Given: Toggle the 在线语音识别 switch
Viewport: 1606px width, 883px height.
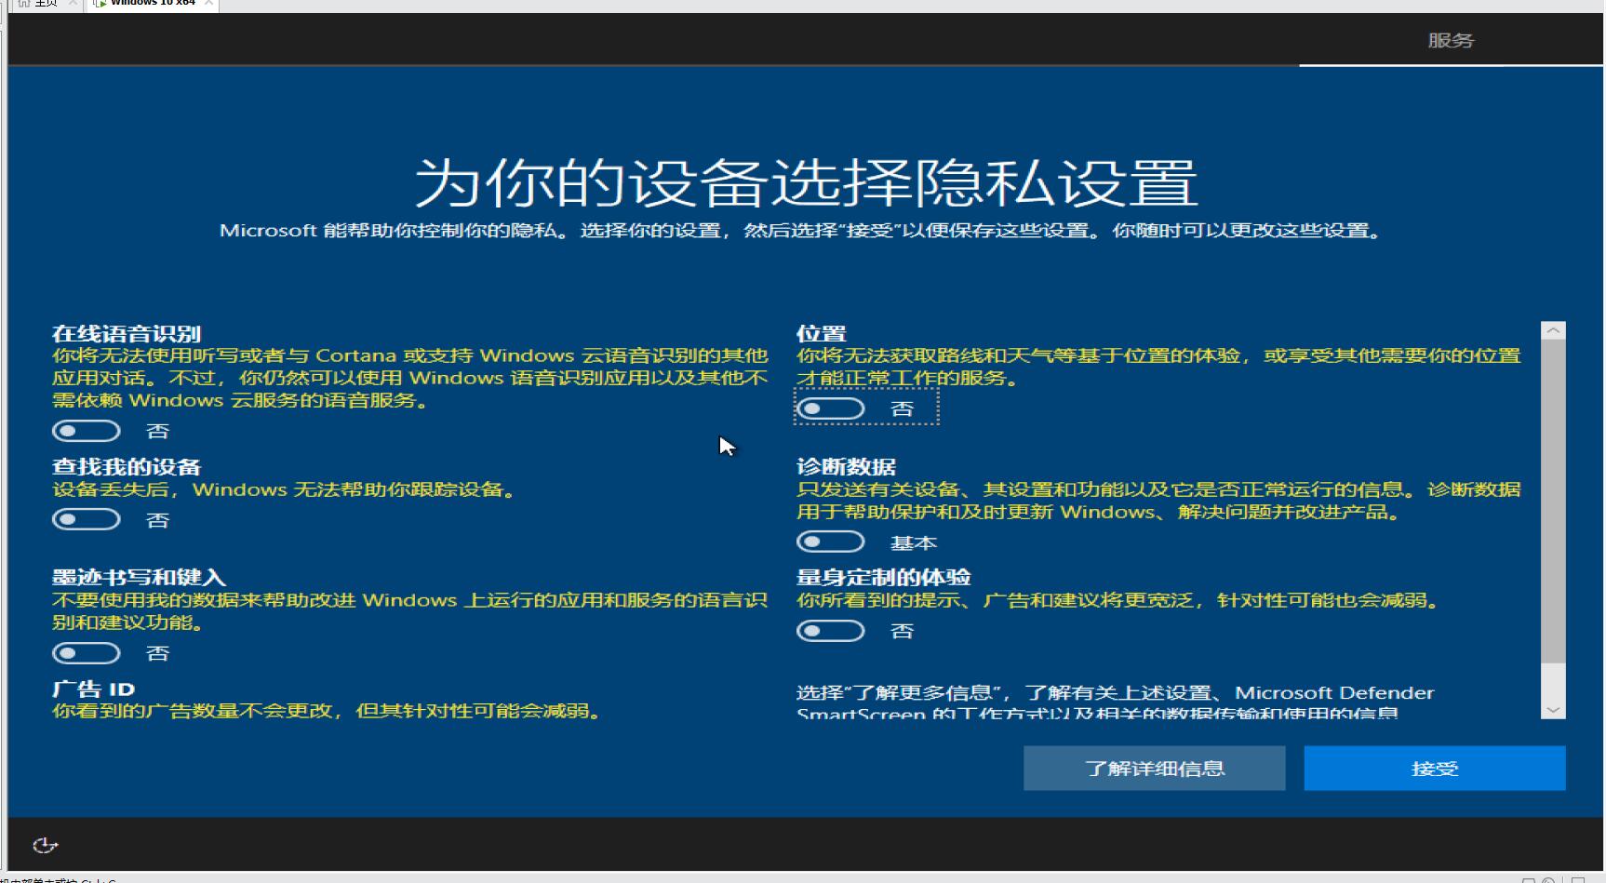Looking at the screenshot, I should click(87, 431).
